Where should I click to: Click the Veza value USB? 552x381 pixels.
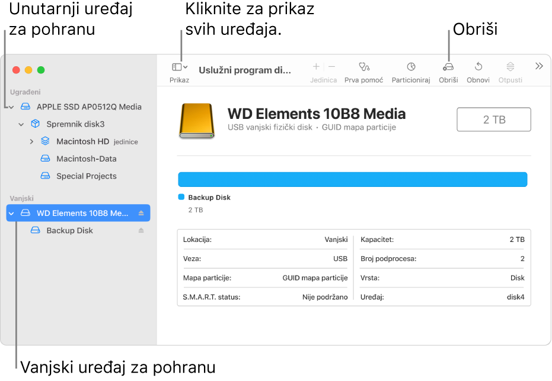tap(340, 259)
